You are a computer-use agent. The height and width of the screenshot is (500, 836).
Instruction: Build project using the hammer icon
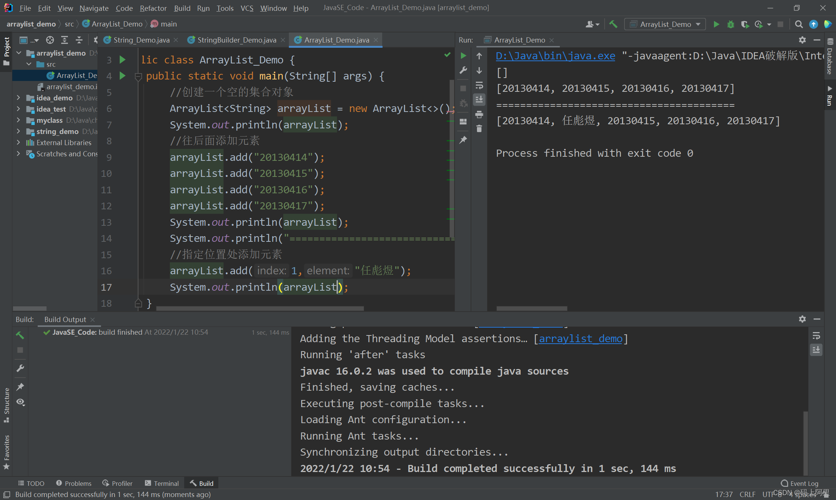pyautogui.click(x=613, y=24)
